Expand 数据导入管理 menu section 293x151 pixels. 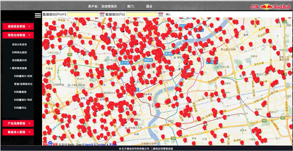[x=22, y=132]
